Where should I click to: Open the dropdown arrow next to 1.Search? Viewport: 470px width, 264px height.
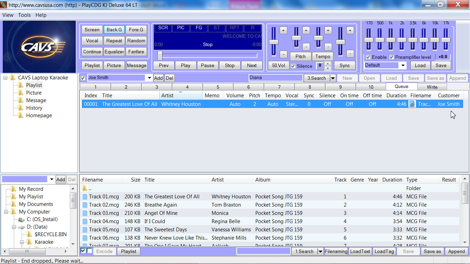[x=320, y=251]
